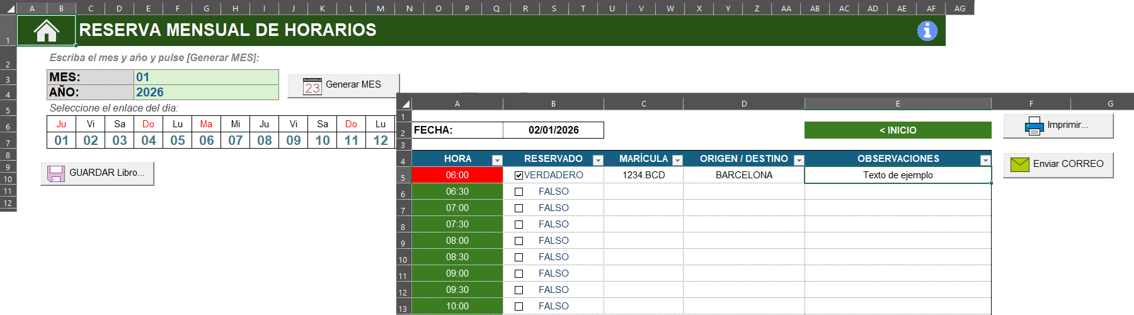
Task: Click the select-all corner of second sheet
Action: [x=405, y=104]
